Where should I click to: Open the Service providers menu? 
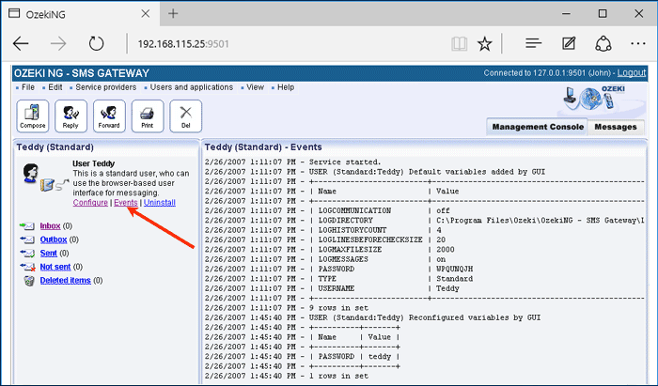click(108, 87)
